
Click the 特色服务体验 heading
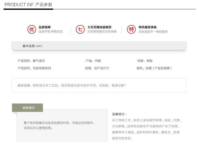(148, 27)
